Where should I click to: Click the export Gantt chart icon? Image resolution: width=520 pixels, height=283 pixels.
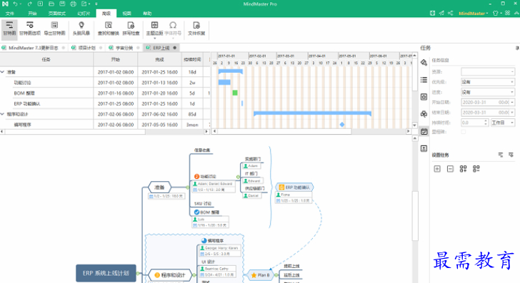click(54, 29)
